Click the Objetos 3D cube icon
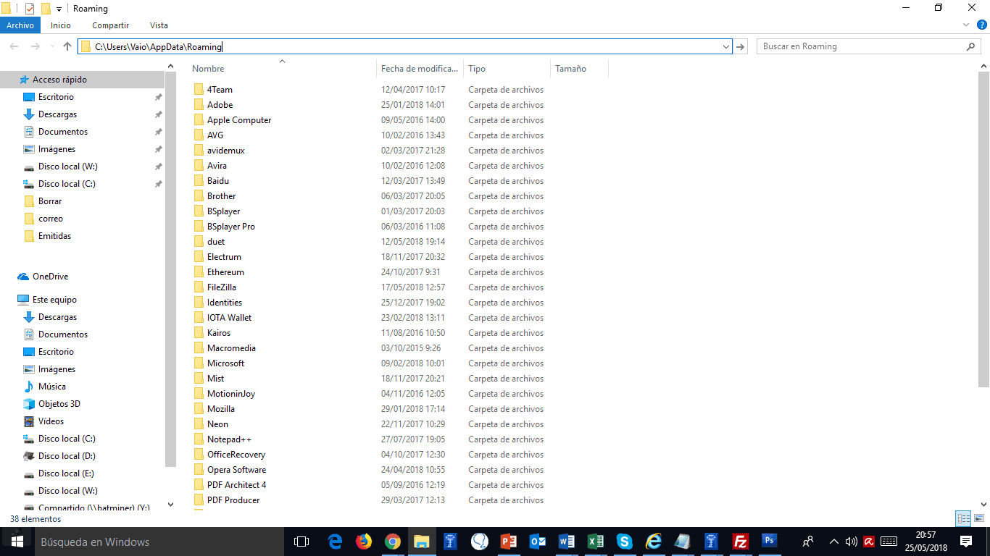990x556 pixels. point(29,404)
